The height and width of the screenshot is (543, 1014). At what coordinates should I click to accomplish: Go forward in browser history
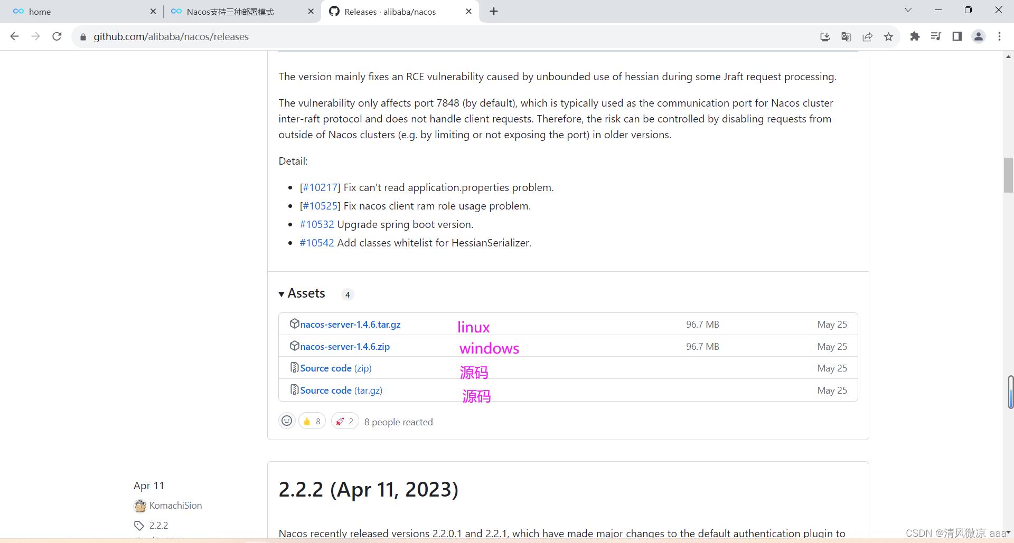pos(35,36)
